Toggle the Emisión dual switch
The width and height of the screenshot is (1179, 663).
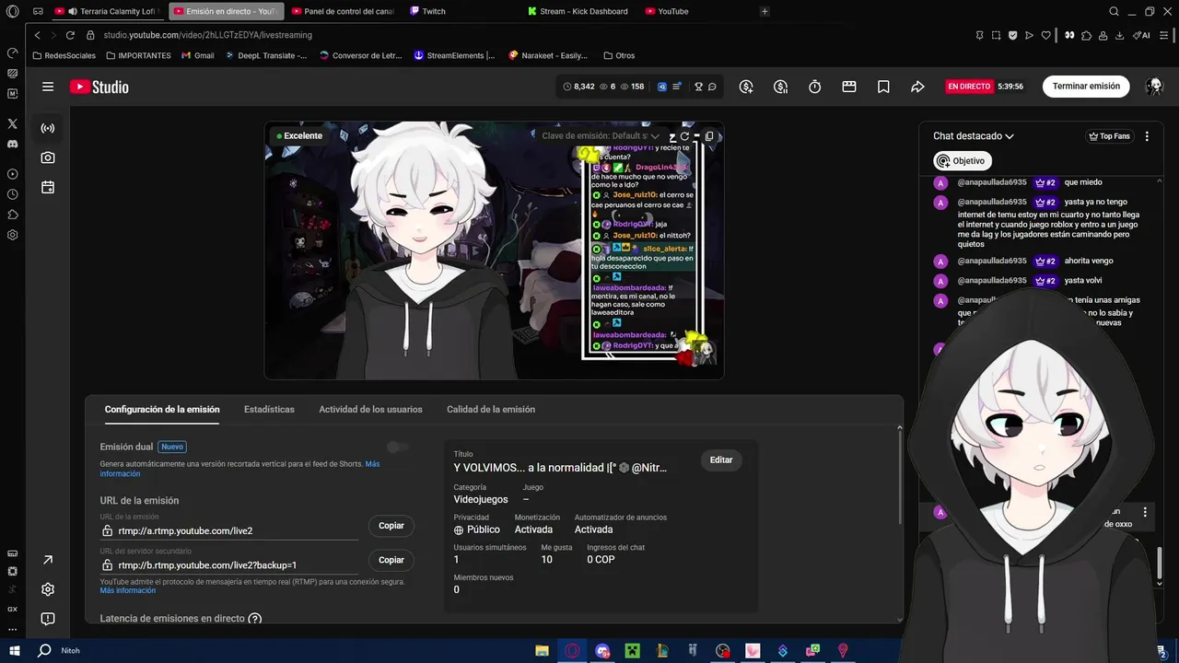pos(398,447)
